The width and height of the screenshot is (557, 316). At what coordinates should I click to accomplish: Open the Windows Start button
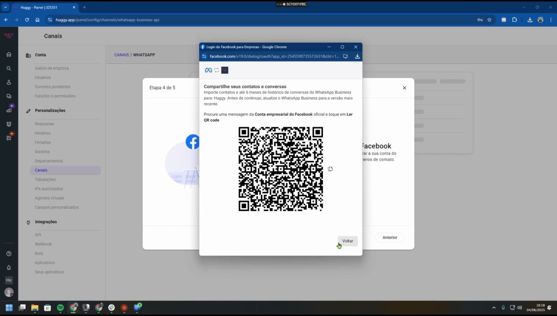pyautogui.click(x=9, y=307)
